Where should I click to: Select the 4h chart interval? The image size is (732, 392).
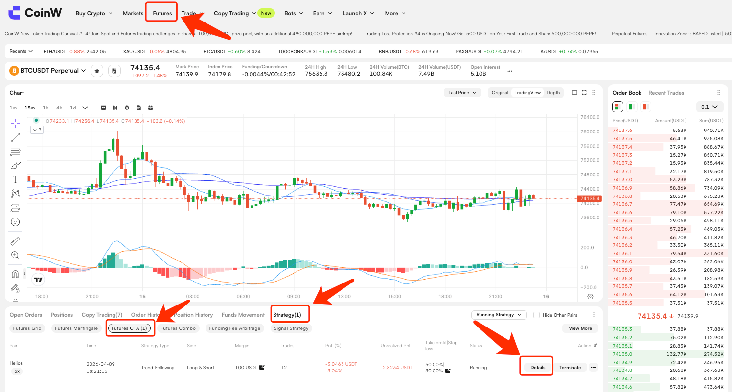pyautogui.click(x=59, y=108)
